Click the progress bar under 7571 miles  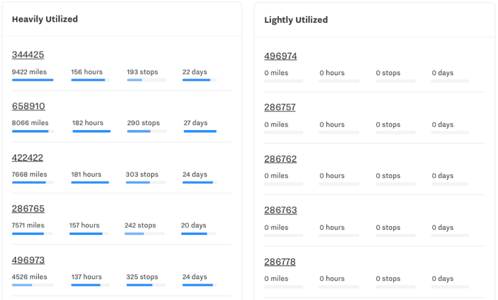pyautogui.click(x=32, y=234)
